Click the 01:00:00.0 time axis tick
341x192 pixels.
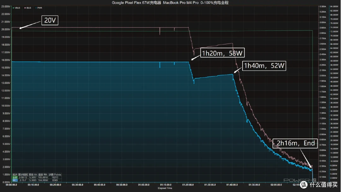(x=144, y=185)
